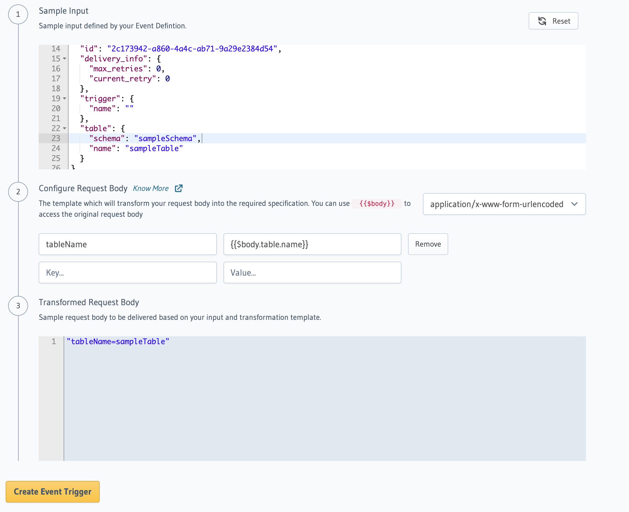The image size is (629, 512).
Task: Click the fold arrow next to line 19
Action: (64, 99)
